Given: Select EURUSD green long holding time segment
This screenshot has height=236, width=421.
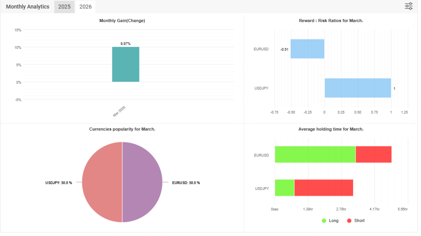Looking at the screenshot, I should click(315, 155).
